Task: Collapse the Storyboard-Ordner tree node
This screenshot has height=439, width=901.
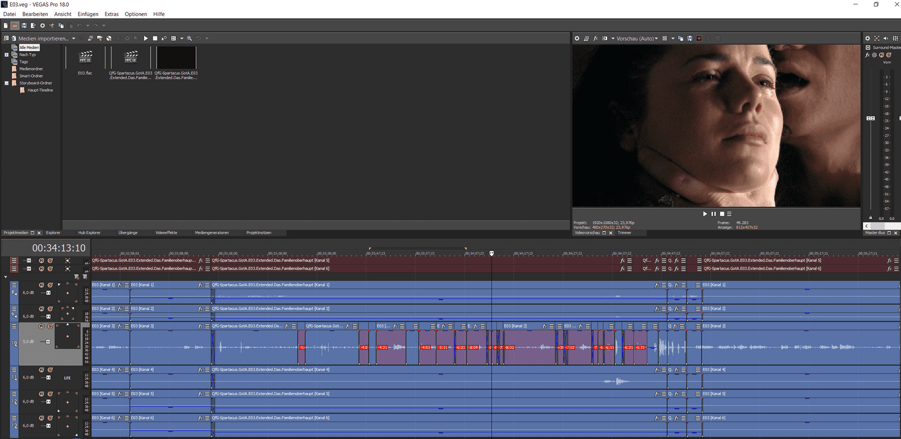Action: [x=6, y=83]
